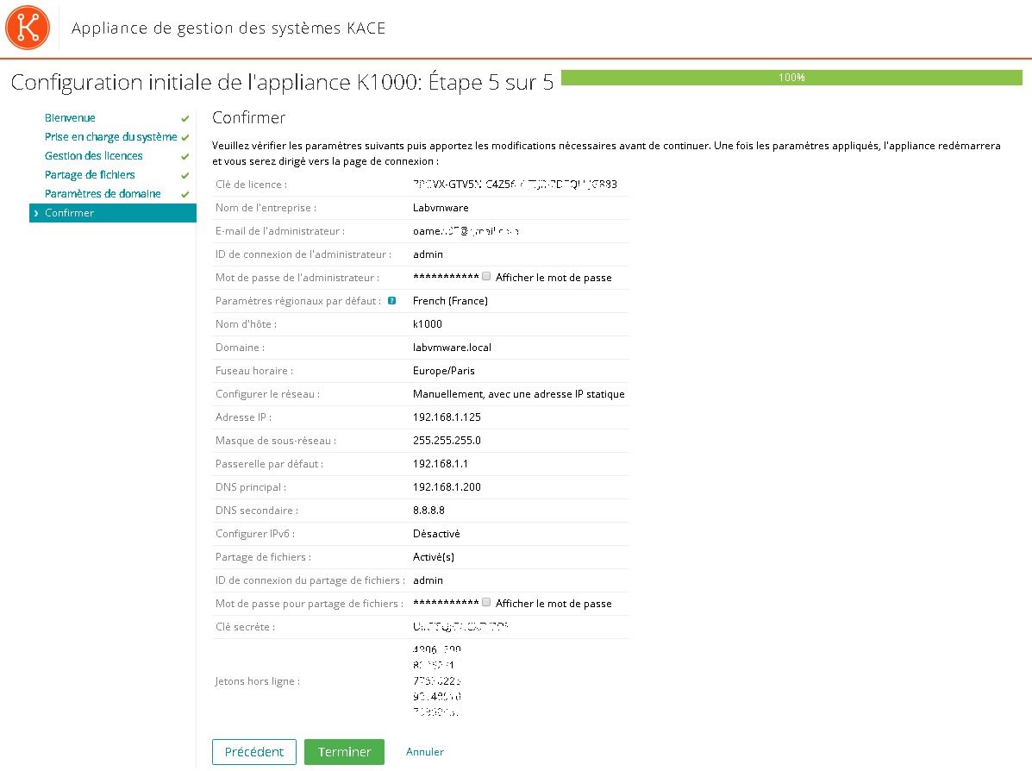Click the Prise en charge du système checkmark
This screenshot has width=1032, height=771.
pos(185,138)
